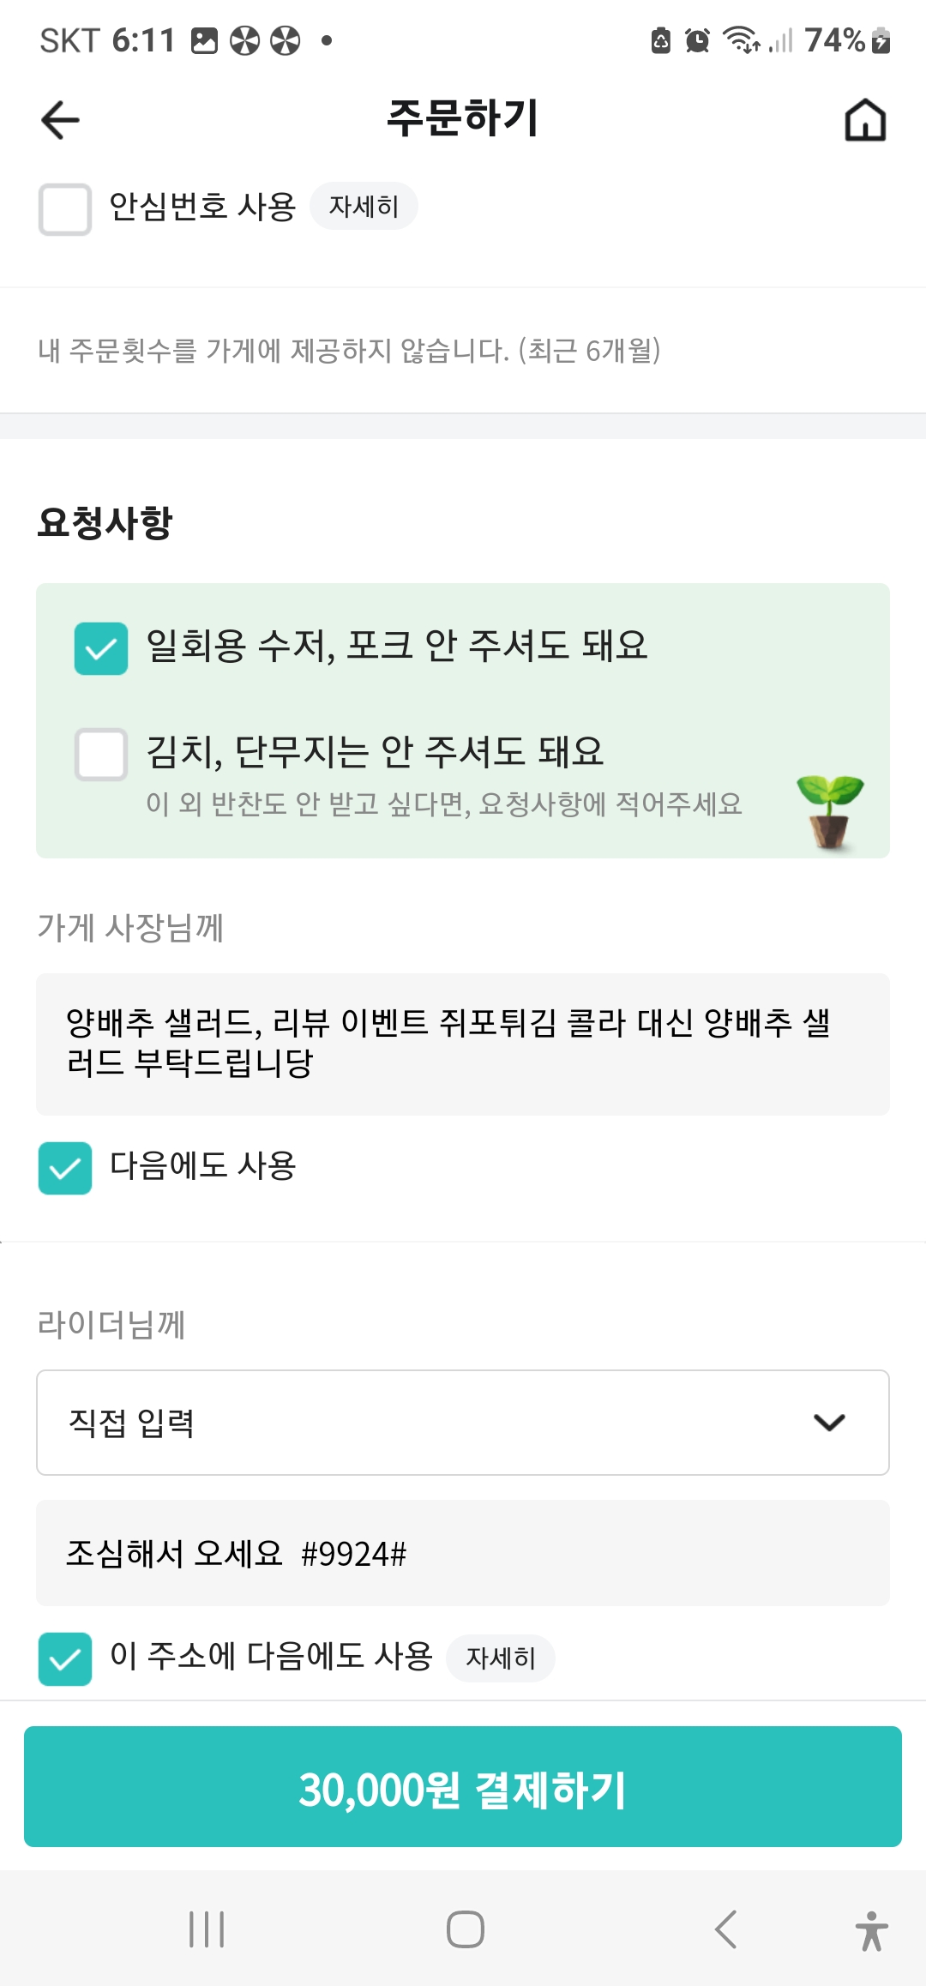Check 김치, 단무지는 안 주셔도 돼요

coord(101,755)
